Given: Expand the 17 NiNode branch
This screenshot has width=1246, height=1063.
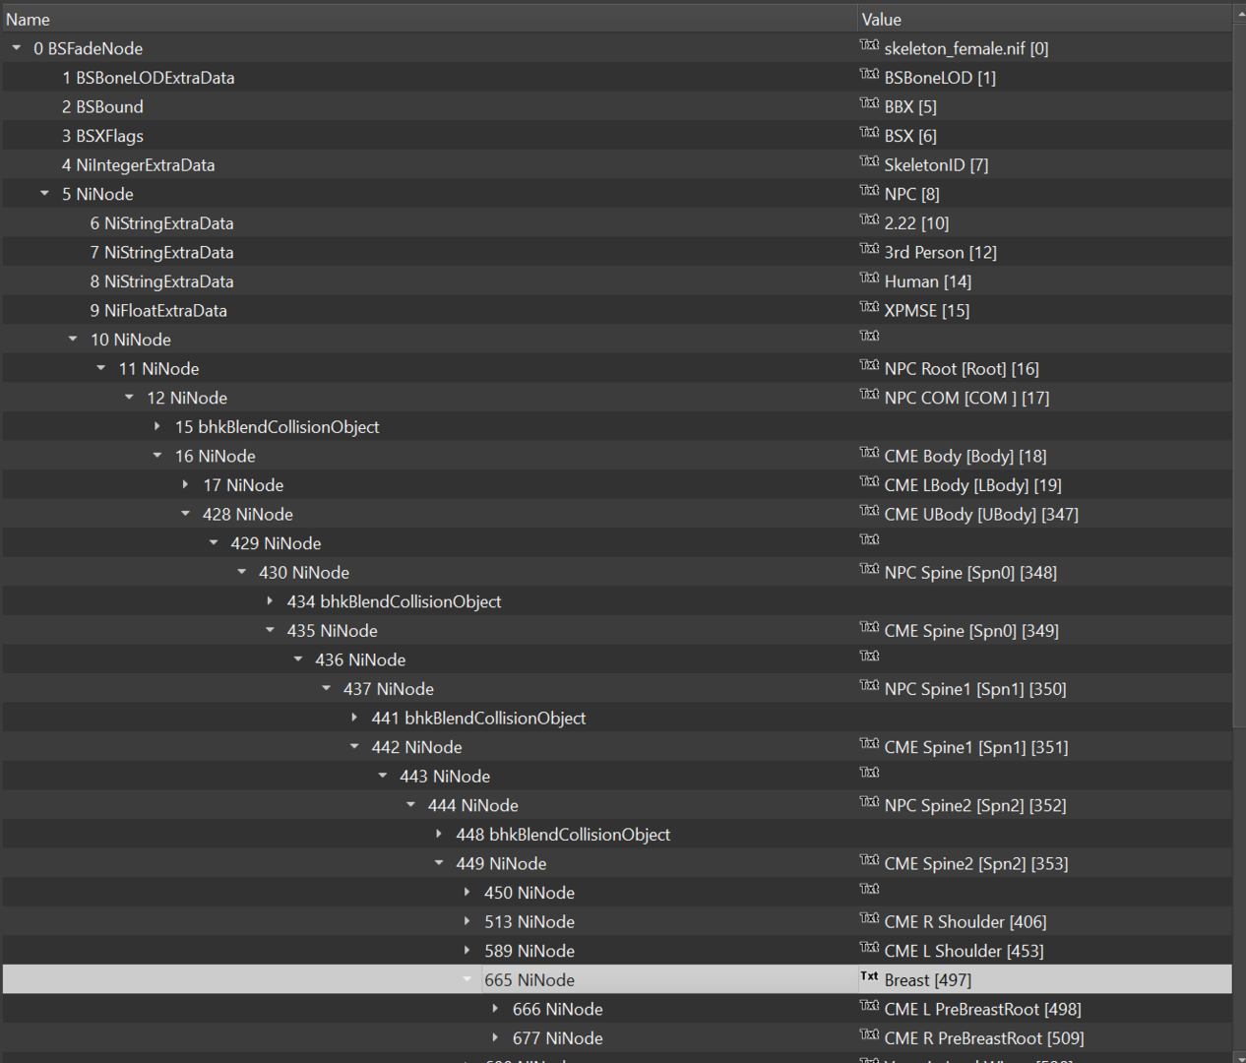Looking at the screenshot, I should click(185, 484).
